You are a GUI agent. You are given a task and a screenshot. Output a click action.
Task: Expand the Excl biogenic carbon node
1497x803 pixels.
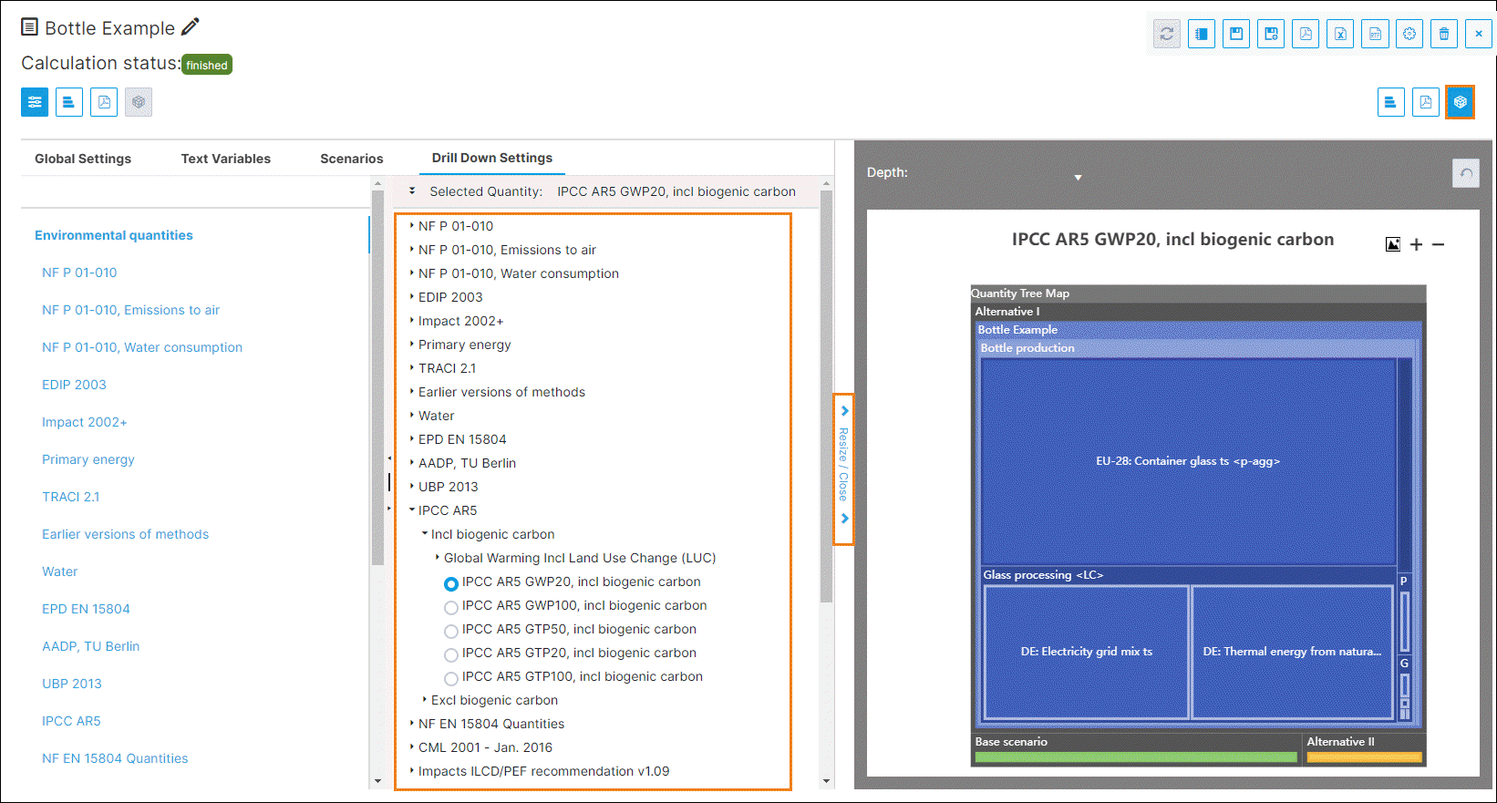pos(425,700)
